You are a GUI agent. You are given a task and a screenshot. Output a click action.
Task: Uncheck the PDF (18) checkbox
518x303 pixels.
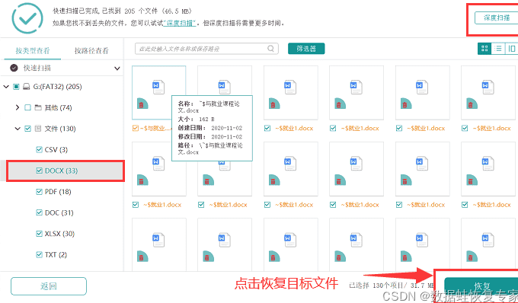[39, 192]
